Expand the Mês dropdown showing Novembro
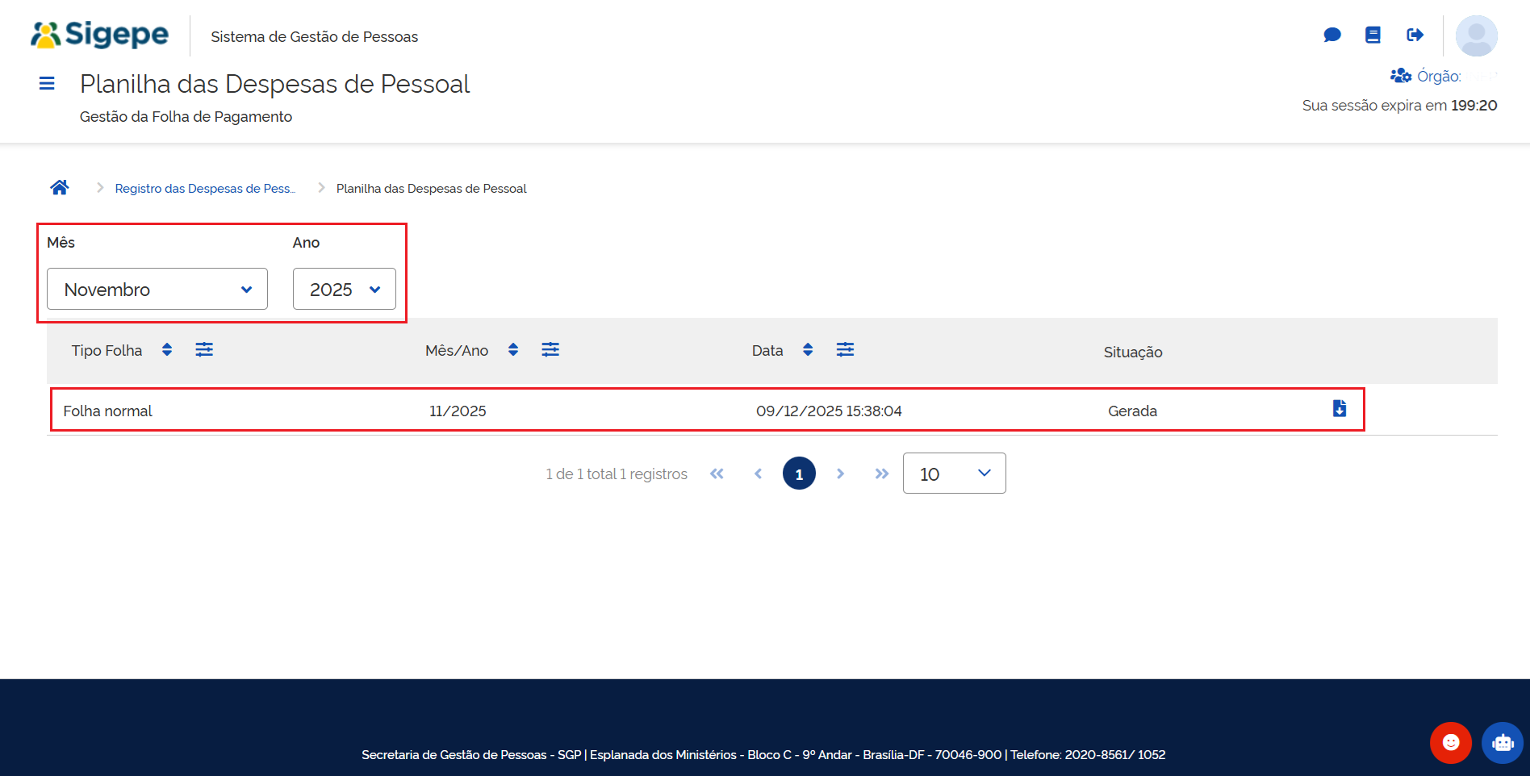 point(157,289)
